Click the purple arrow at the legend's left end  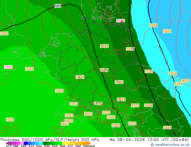(7, 143)
